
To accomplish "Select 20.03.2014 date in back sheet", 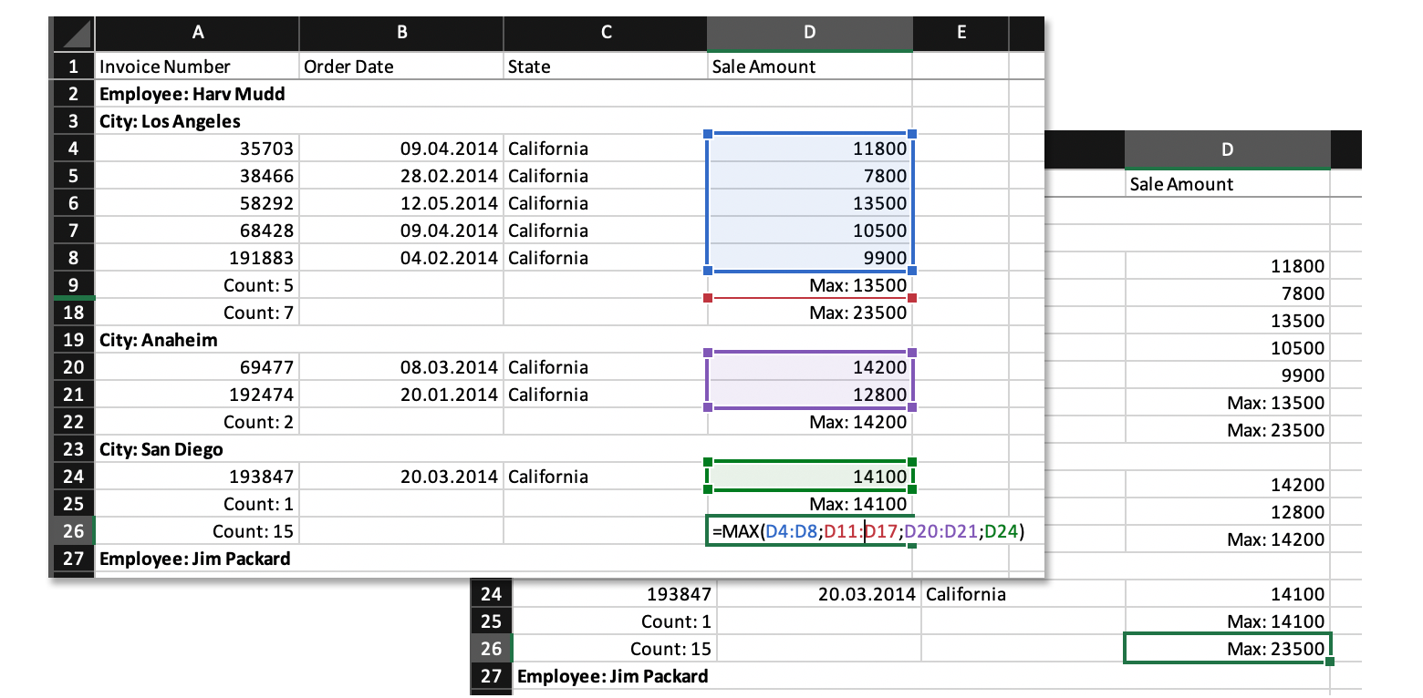I will 819,595.
